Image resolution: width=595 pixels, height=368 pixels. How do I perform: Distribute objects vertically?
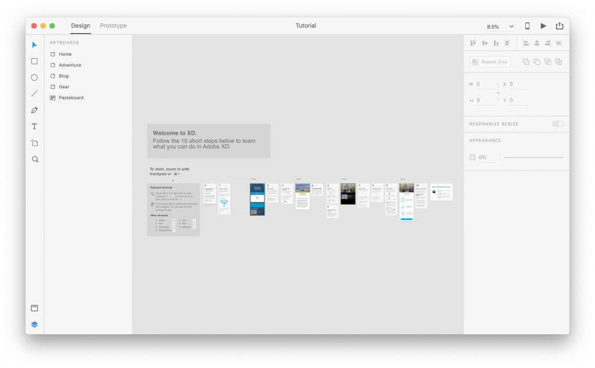point(558,43)
